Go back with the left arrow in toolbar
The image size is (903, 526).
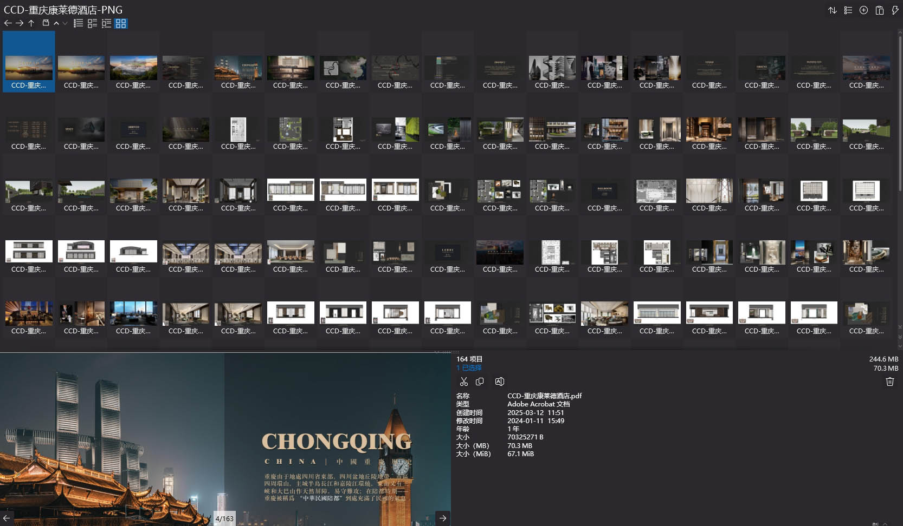click(x=8, y=23)
